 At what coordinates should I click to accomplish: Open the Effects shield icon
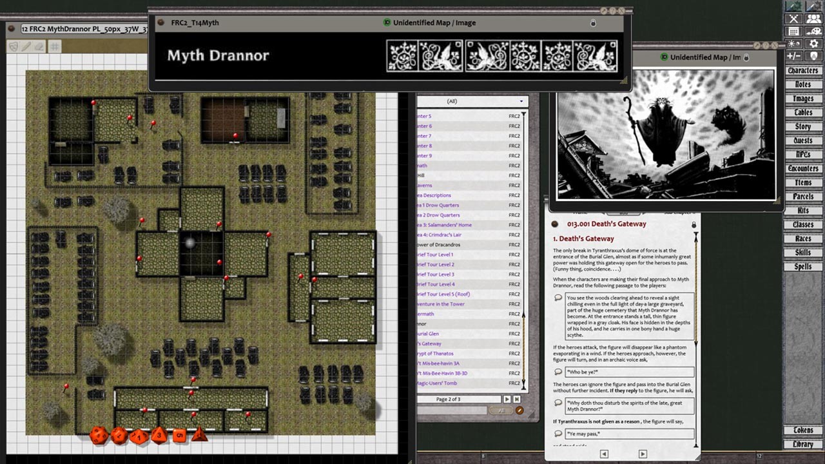[813, 55]
